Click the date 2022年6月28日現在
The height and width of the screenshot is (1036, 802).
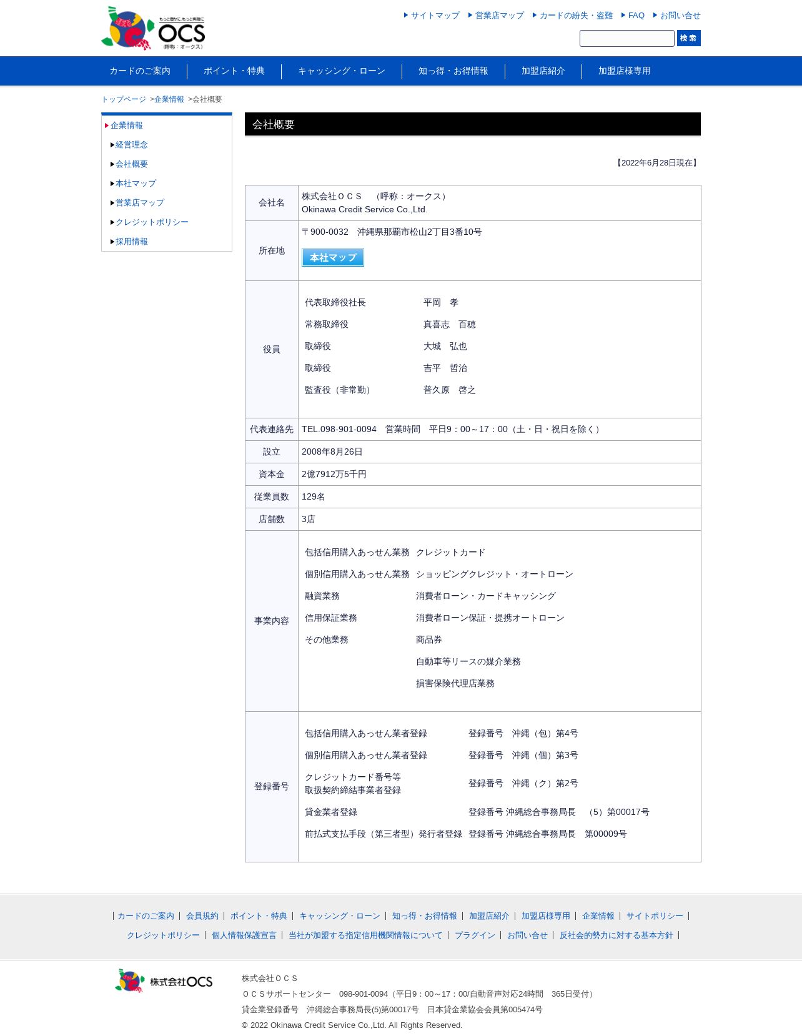(x=657, y=163)
